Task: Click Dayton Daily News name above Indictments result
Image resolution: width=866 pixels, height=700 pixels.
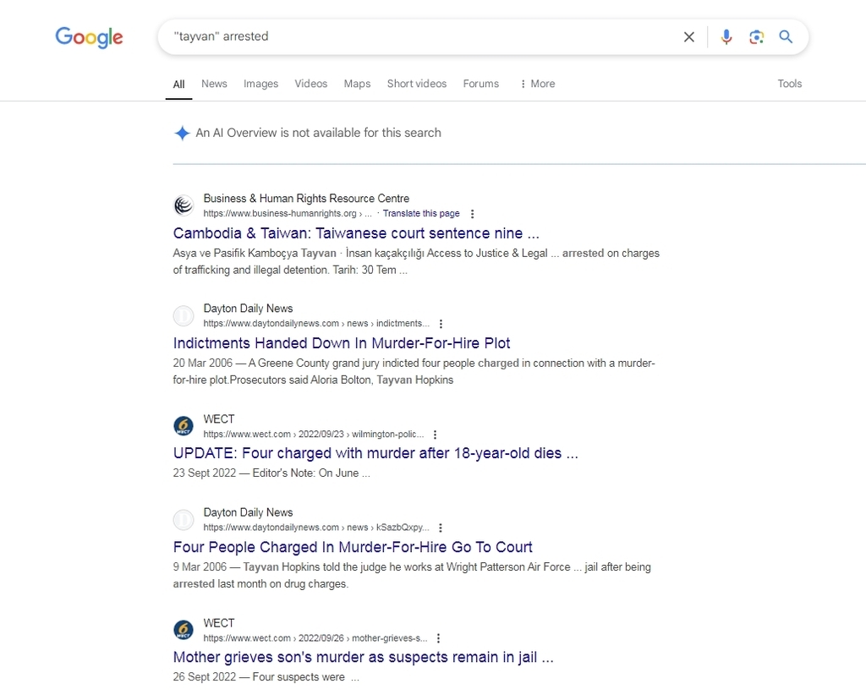Action: tap(248, 309)
